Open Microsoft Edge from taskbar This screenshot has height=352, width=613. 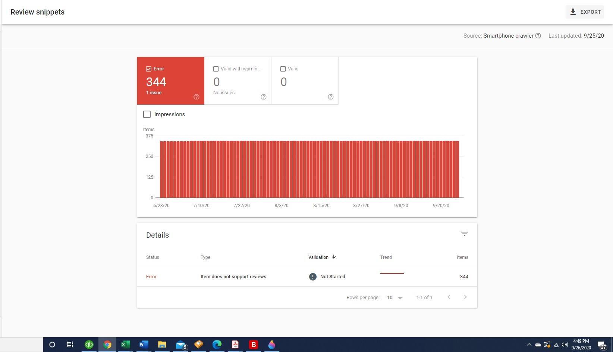click(217, 345)
